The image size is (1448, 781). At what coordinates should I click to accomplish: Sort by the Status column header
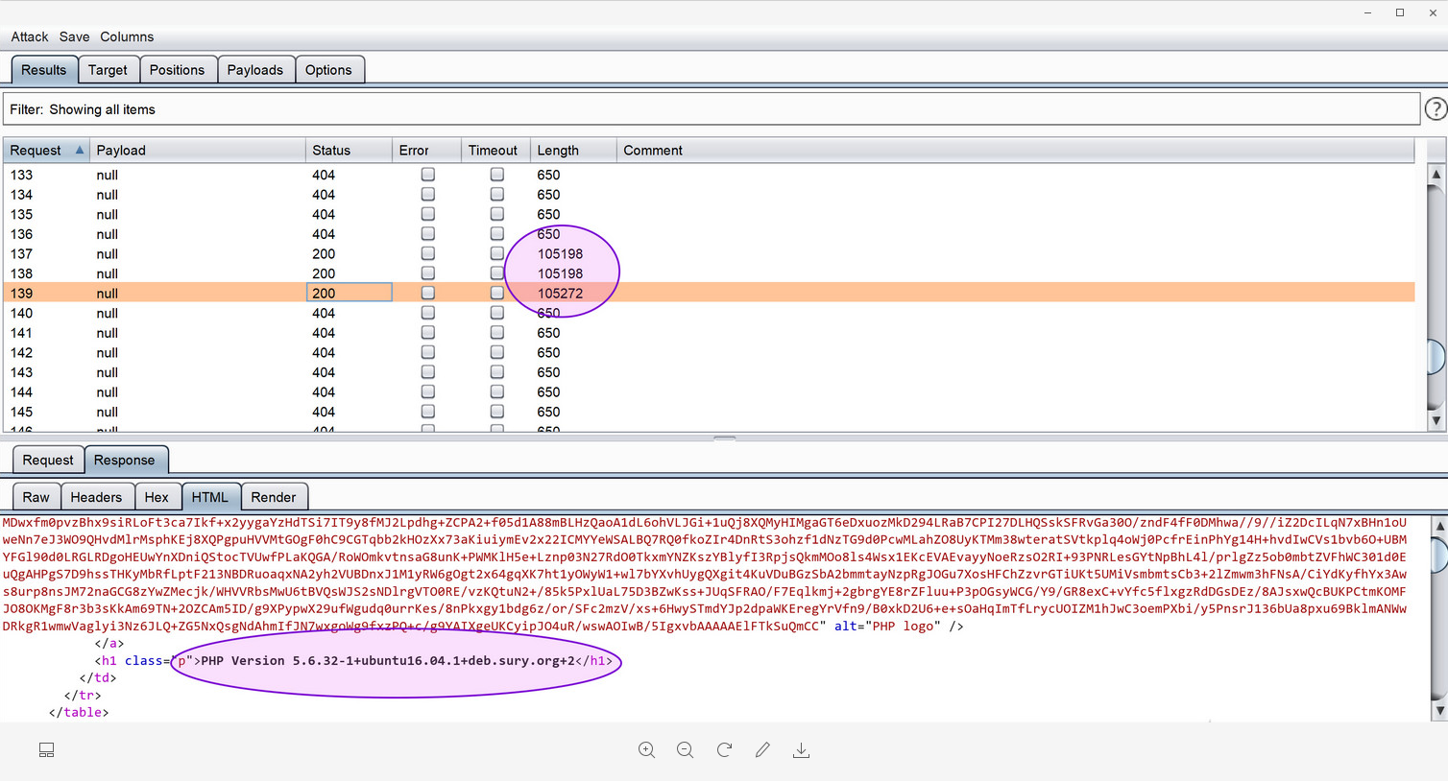tap(349, 151)
